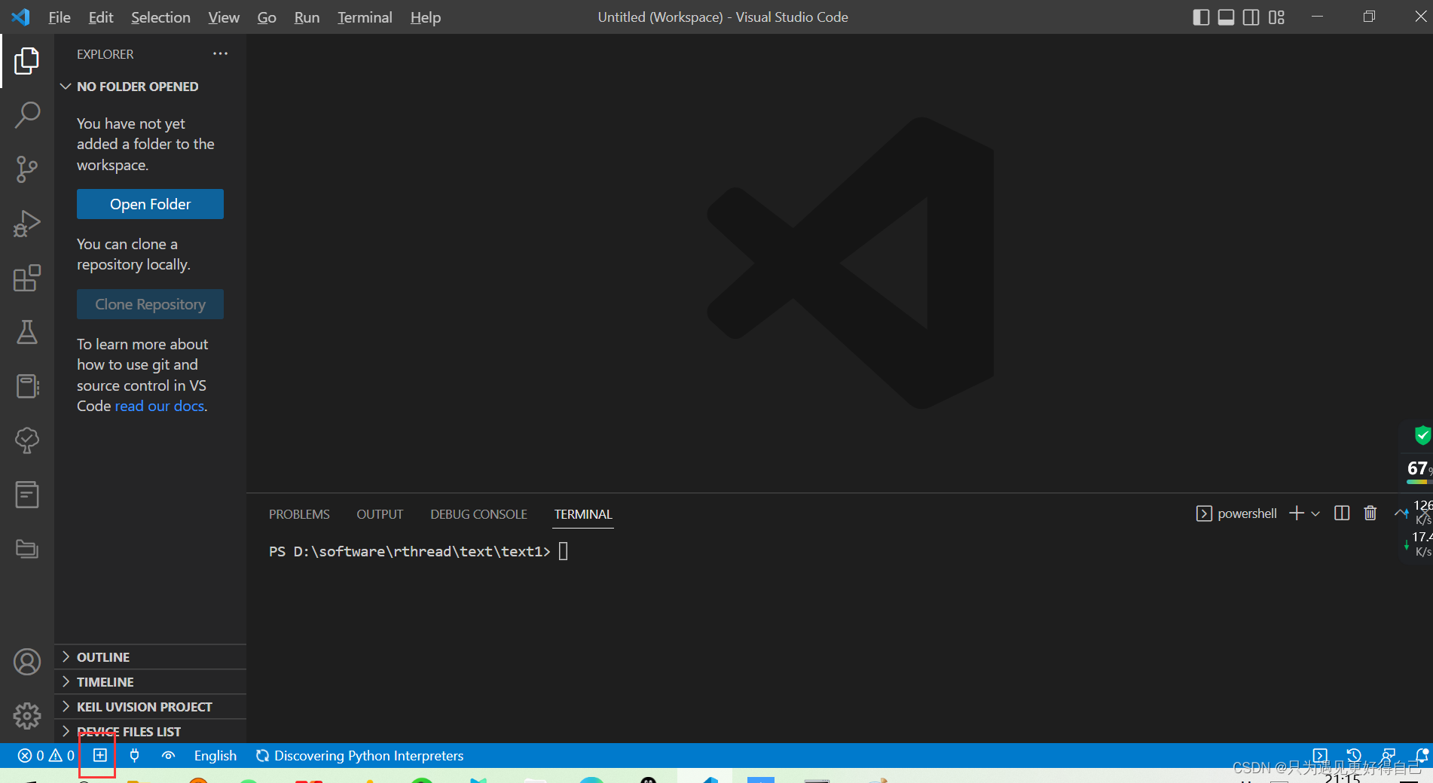Toggle the secondary side bar visibility

click(1251, 17)
